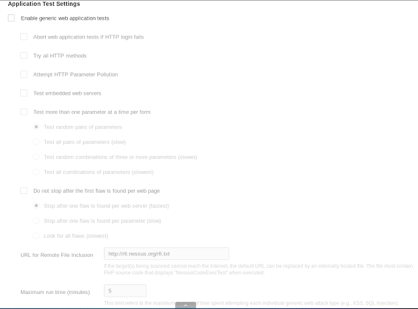Tick Test more than one parameter per form

24,112
